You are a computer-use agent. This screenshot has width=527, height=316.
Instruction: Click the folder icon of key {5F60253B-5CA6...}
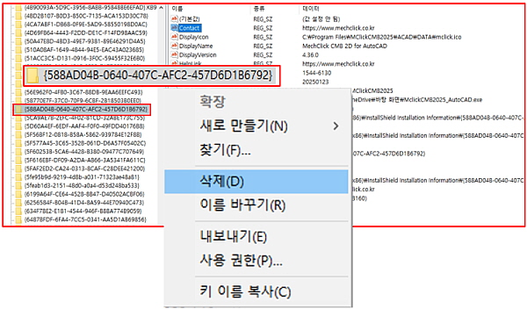(18, 152)
